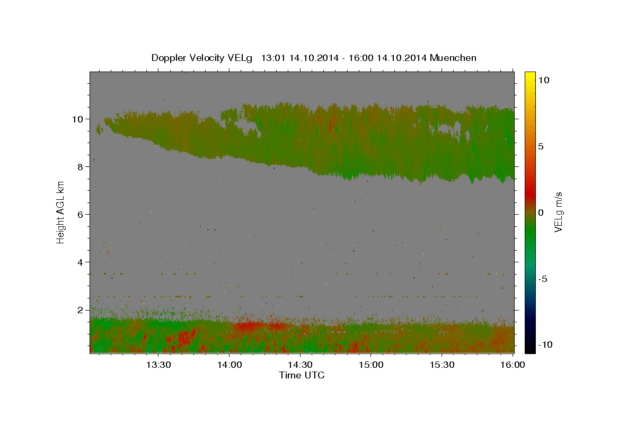Click the 15:30 time tick label
The height and width of the screenshot is (424, 636).
pyautogui.click(x=442, y=365)
